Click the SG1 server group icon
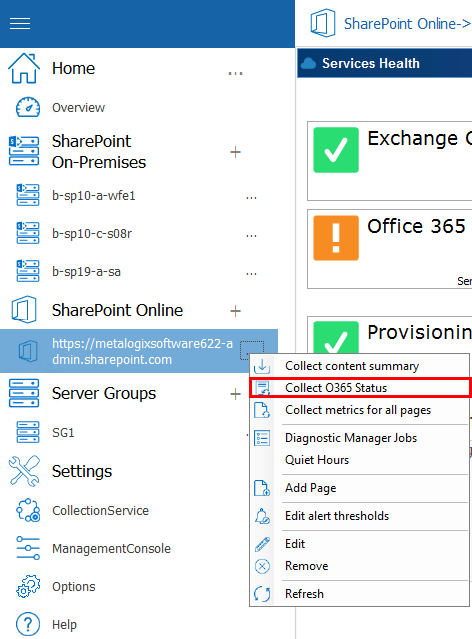The image size is (472, 639). tap(28, 432)
